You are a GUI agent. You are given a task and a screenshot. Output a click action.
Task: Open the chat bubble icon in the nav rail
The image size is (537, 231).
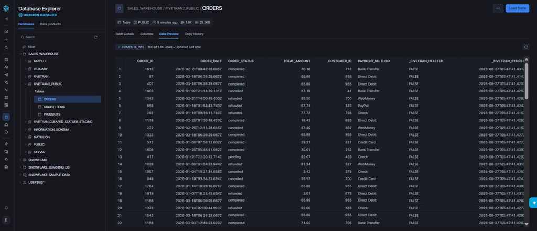pyautogui.click(x=6, y=152)
